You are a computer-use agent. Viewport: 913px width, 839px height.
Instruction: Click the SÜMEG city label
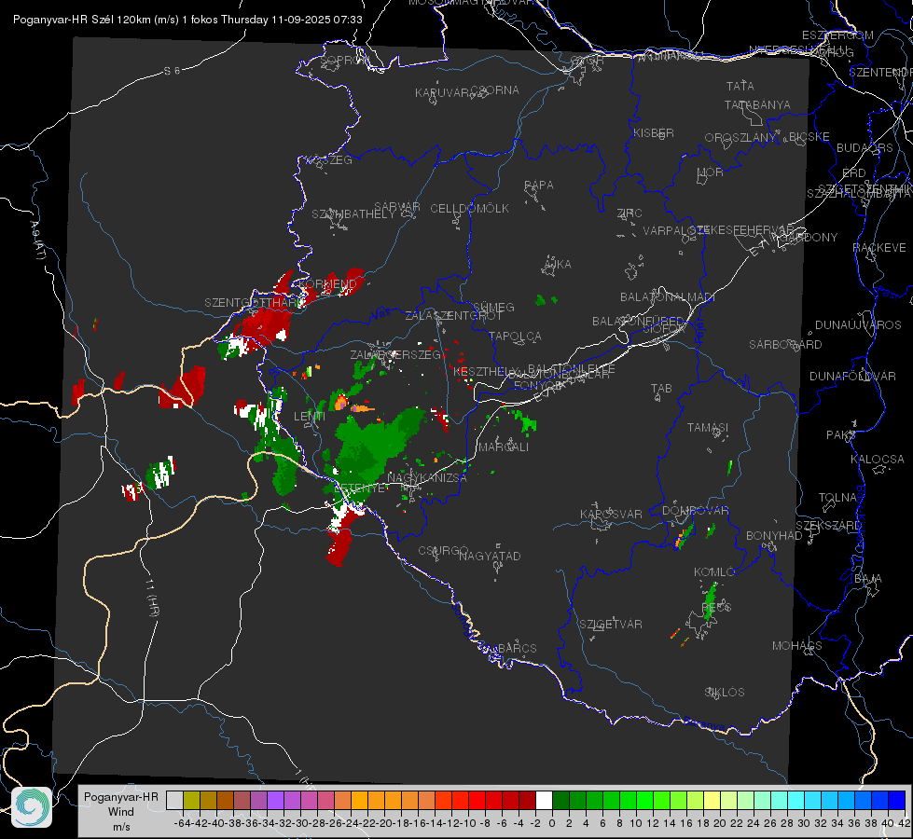coord(493,308)
